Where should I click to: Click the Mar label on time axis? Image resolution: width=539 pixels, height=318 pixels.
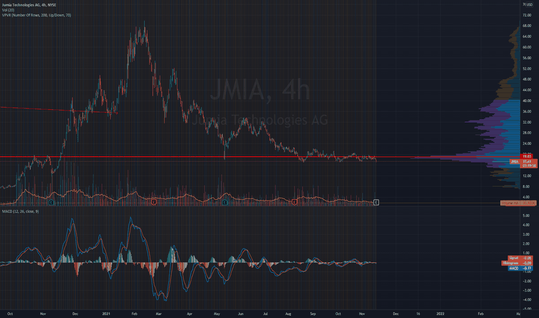pos(158,313)
